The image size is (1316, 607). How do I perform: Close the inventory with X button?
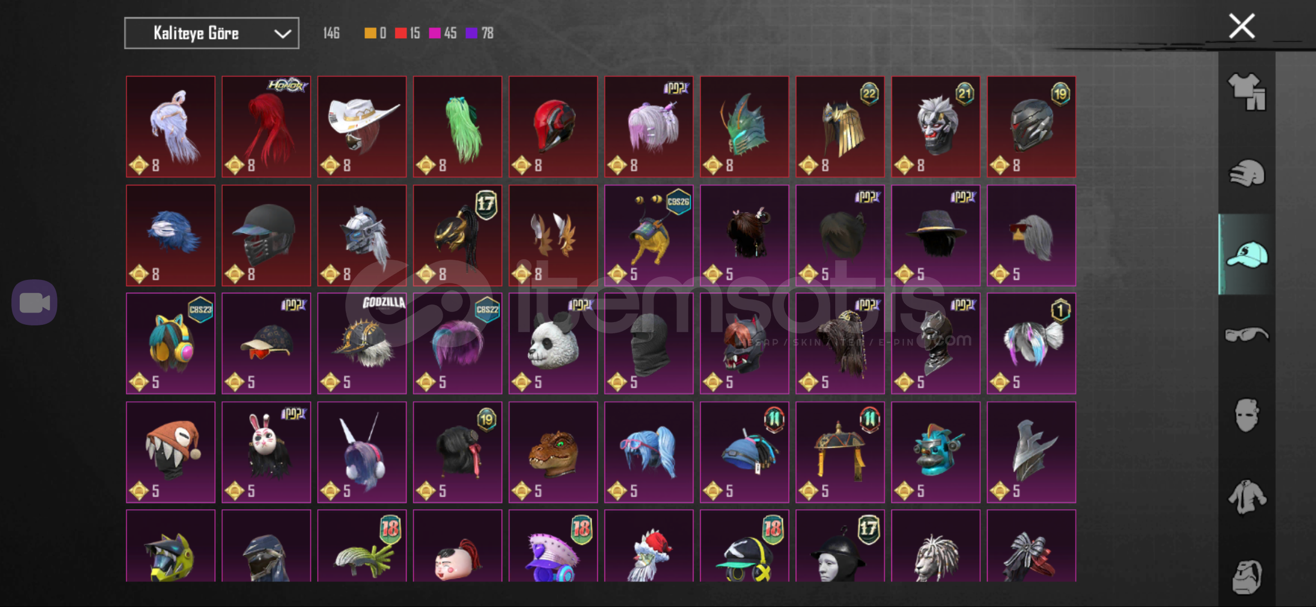coord(1242,26)
